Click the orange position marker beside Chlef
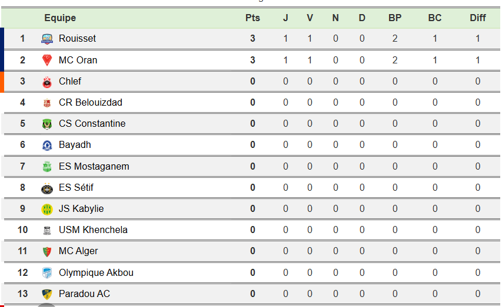This screenshot has width=502, height=307. tap(2, 82)
